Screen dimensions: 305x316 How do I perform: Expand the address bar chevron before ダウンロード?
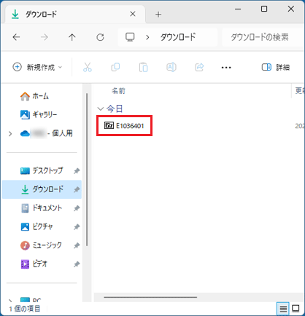pos(147,37)
